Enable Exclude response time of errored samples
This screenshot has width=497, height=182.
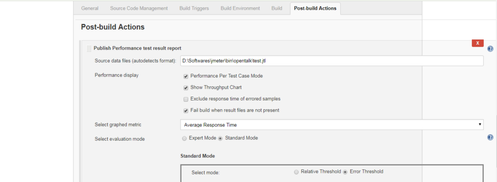click(x=186, y=99)
